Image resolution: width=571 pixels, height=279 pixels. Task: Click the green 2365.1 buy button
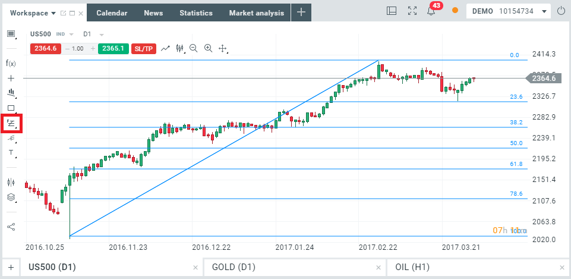tap(113, 48)
